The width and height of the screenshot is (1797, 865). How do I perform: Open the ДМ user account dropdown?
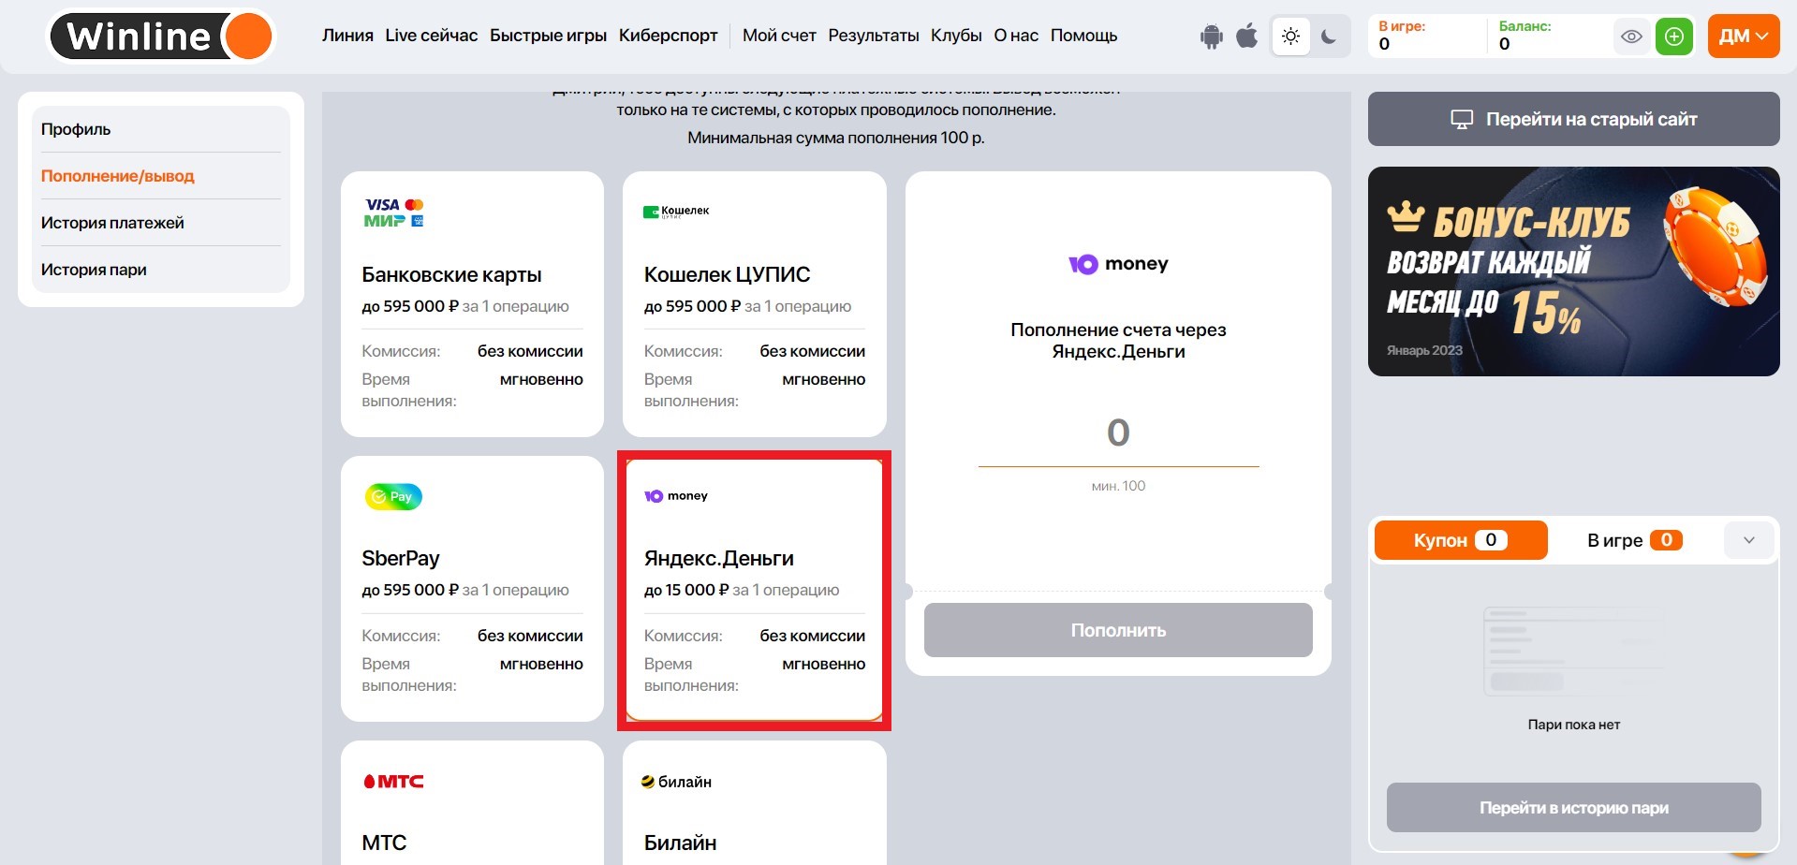pos(1743,37)
